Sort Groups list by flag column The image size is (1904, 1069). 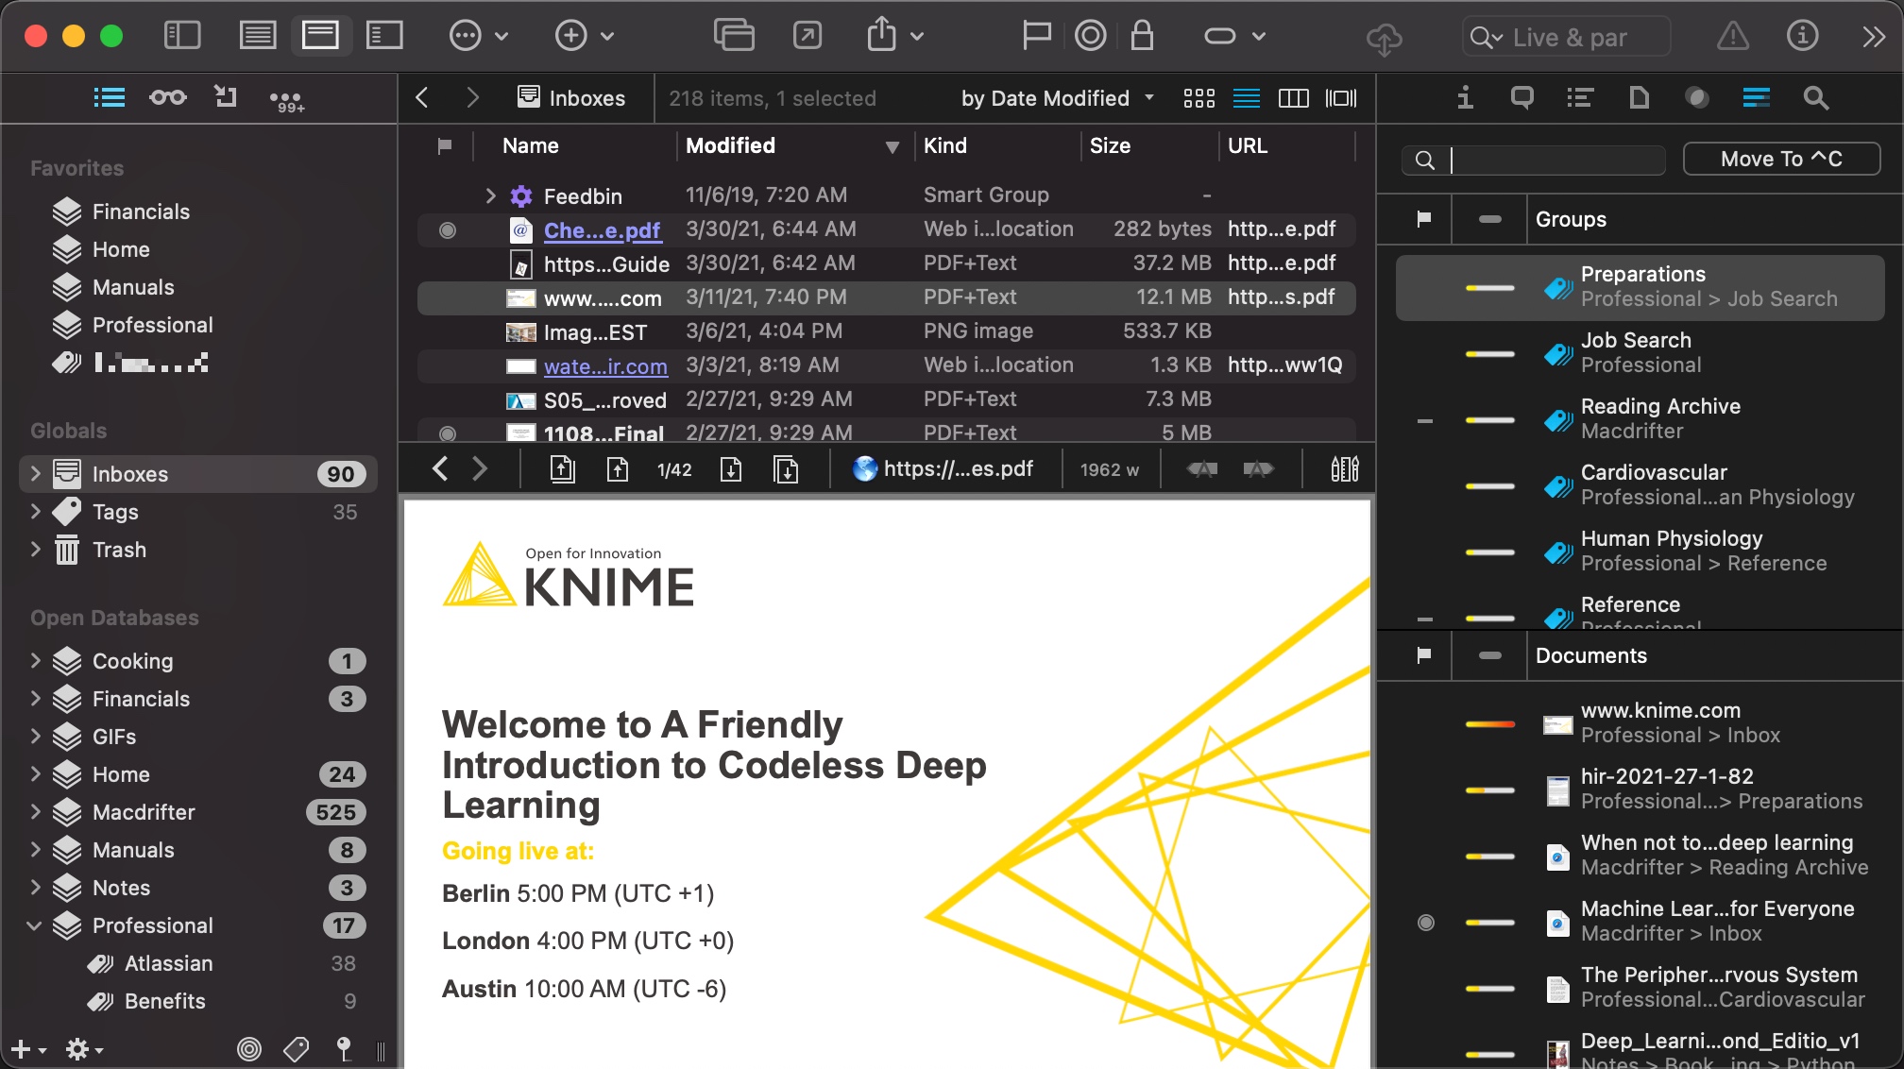(x=1423, y=219)
